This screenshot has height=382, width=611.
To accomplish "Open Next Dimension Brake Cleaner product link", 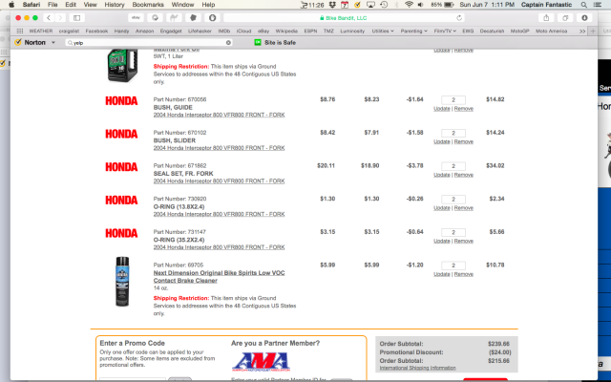I will click(x=219, y=277).
